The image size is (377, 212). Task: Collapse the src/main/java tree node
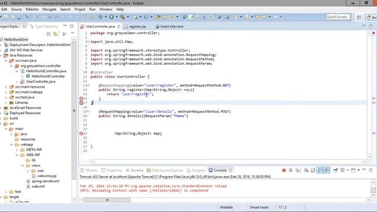pos(6,61)
